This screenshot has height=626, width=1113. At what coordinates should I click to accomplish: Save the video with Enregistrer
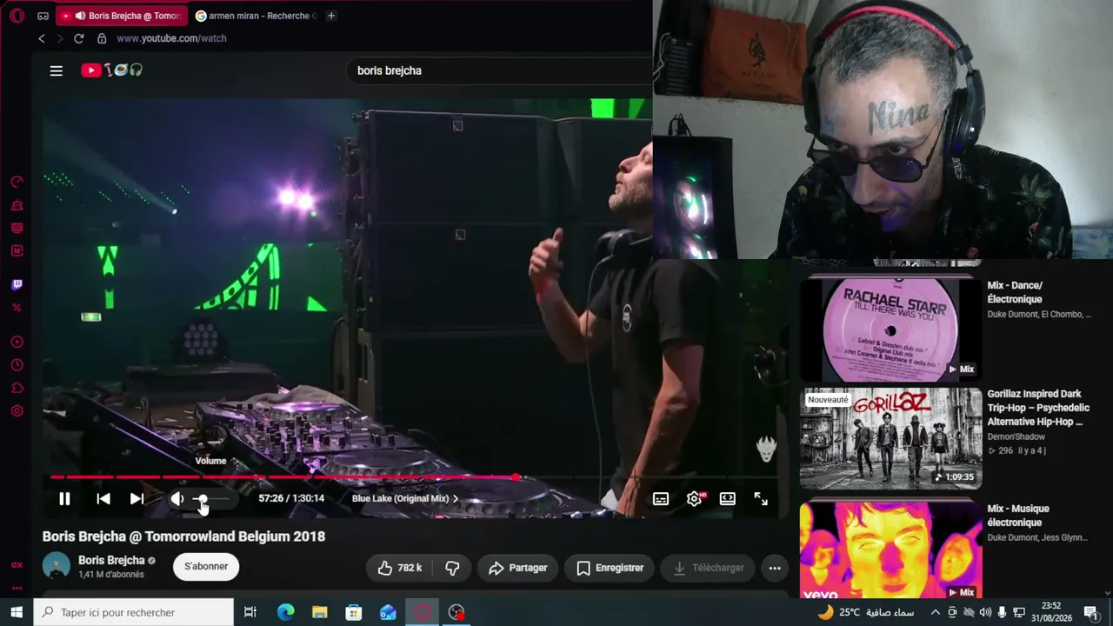pyautogui.click(x=610, y=568)
